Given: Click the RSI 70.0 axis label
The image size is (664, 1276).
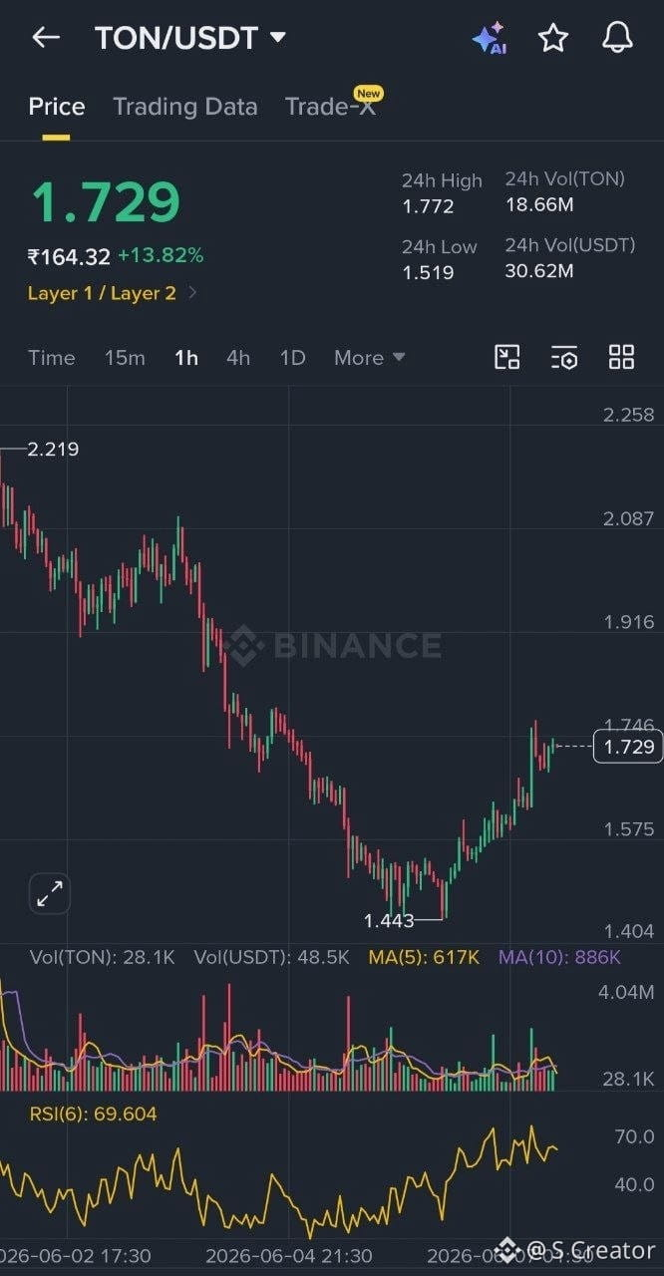Looking at the screenshot, I should click(x=635, y=1136).
